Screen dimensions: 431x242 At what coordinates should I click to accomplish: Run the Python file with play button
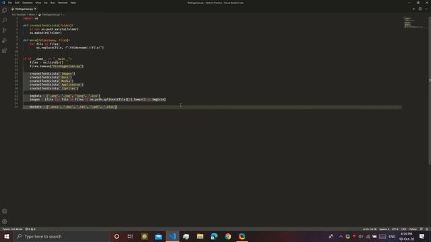click(413, 9)
